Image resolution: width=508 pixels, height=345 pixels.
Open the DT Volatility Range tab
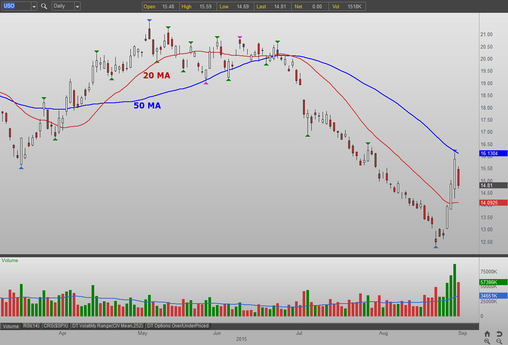[x=107, y=326]
